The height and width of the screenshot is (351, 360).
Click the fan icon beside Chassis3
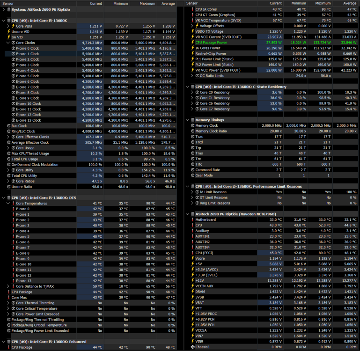192,347
